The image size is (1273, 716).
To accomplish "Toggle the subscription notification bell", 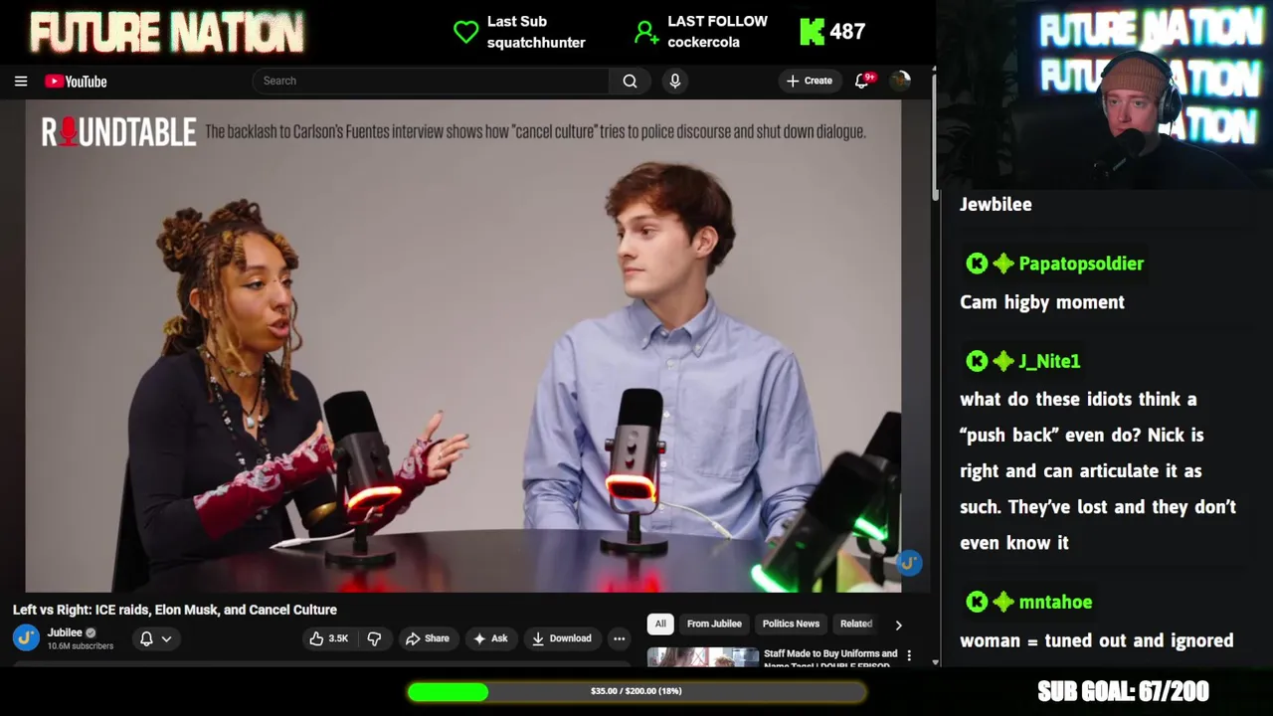I will point(146,638).
